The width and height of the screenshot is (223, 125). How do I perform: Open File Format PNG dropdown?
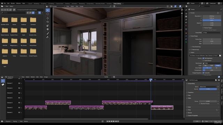pos(212,63)
